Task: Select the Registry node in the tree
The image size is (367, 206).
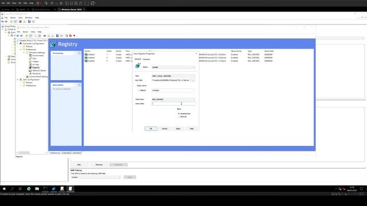Action: click(x=36, y=68)
